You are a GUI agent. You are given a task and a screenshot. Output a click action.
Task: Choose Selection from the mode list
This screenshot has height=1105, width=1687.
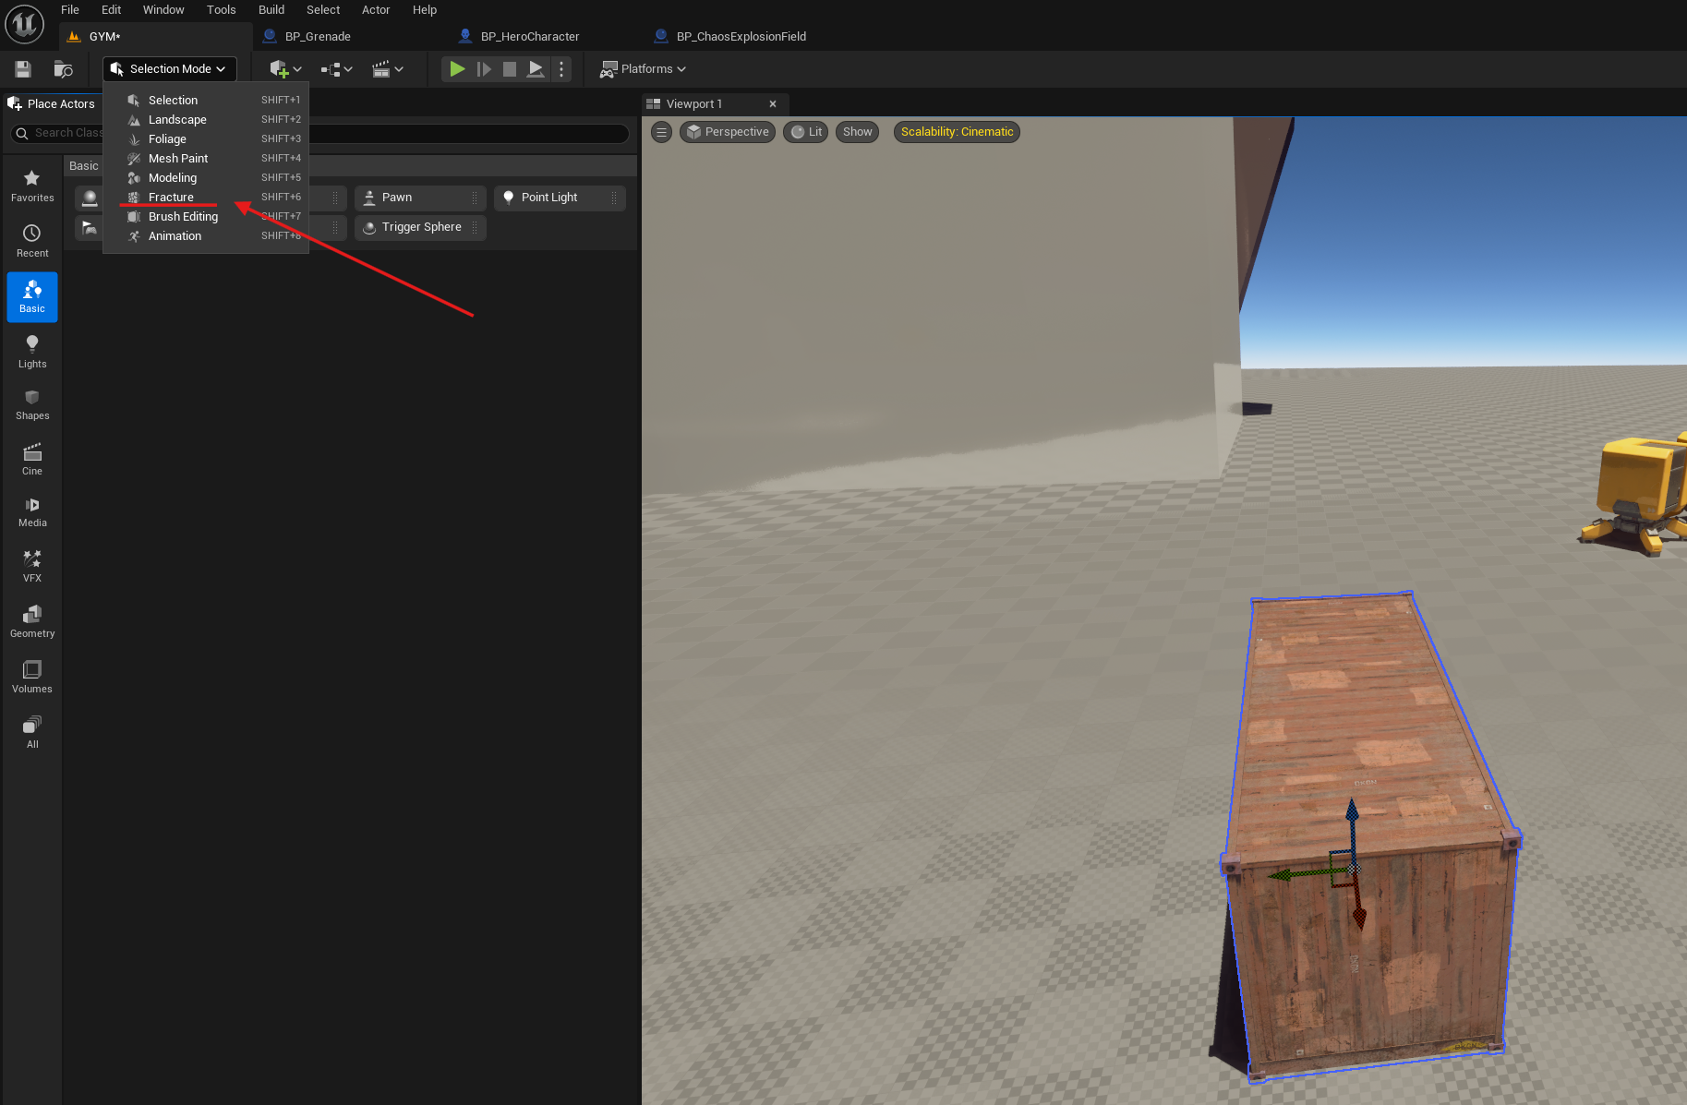click(x=206, y=100)
